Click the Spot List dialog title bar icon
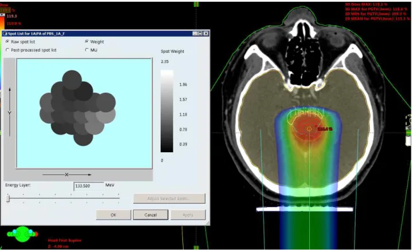This screenshot has height=250, width=412. [5, 34]
